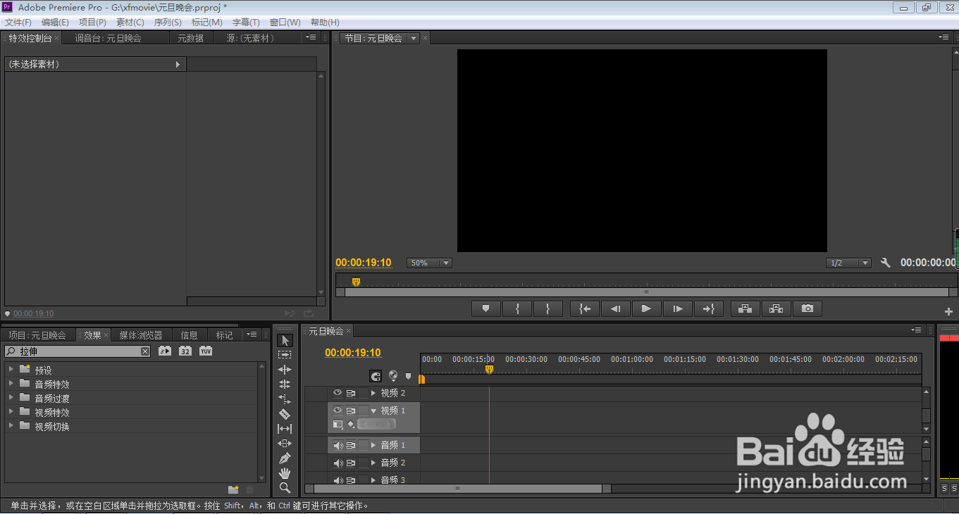This screenshot has width=959, height=514.
Task: Select the Pen tool
Action: click(285, 458)
